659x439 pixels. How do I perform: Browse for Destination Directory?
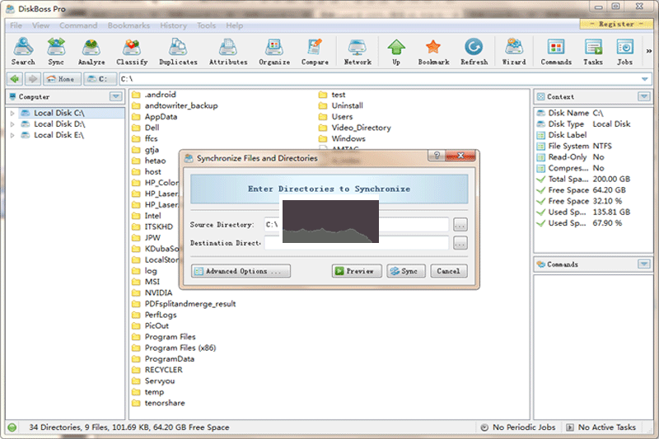pos(460,243)
